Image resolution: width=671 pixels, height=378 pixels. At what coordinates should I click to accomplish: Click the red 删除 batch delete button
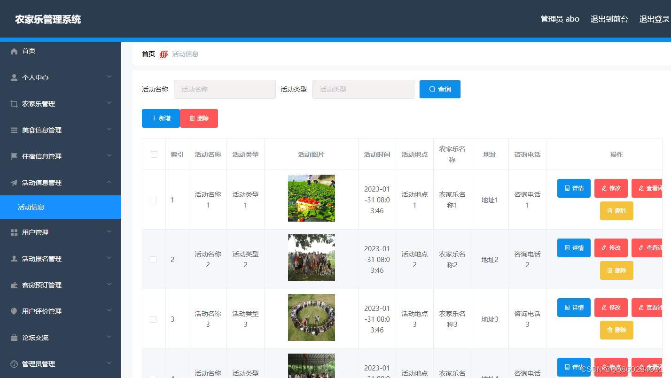click(x=199, y=118)
